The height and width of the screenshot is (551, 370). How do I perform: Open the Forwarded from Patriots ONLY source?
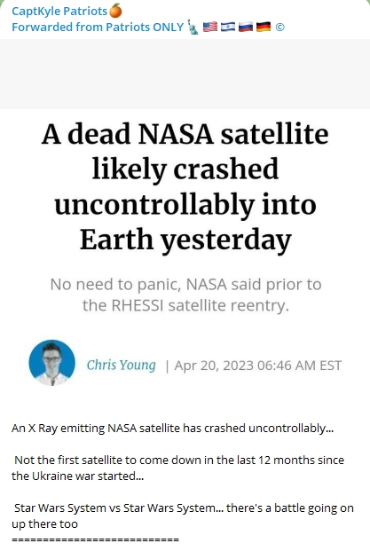click(98, 27)
